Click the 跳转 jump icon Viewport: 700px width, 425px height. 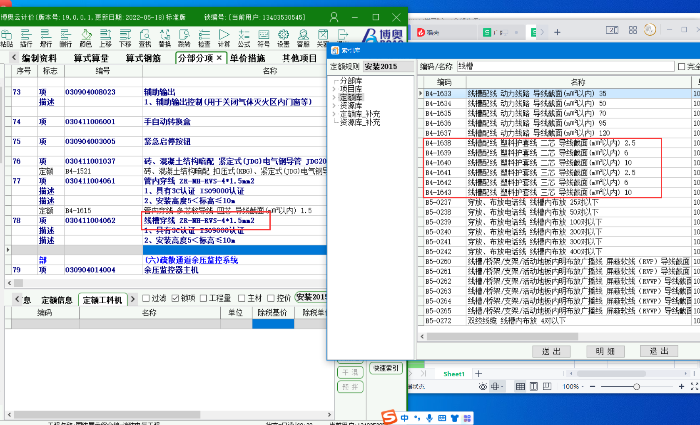click(184, 38)
